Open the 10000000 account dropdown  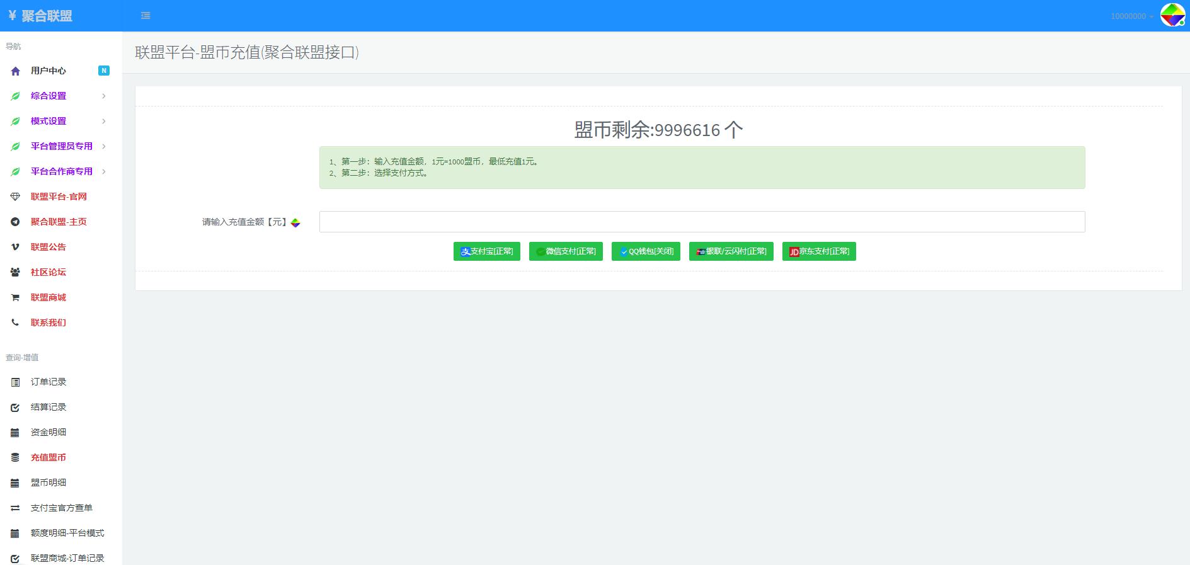click(x=1131, y=16)
